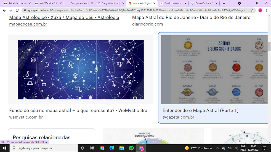This screenshot has height=152, width=271.
Task: Open the blue zodiac constellation image
Action: pos(81,70)
